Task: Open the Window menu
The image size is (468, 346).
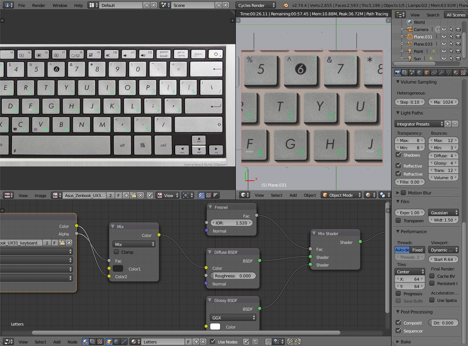Action: [60, 5]
